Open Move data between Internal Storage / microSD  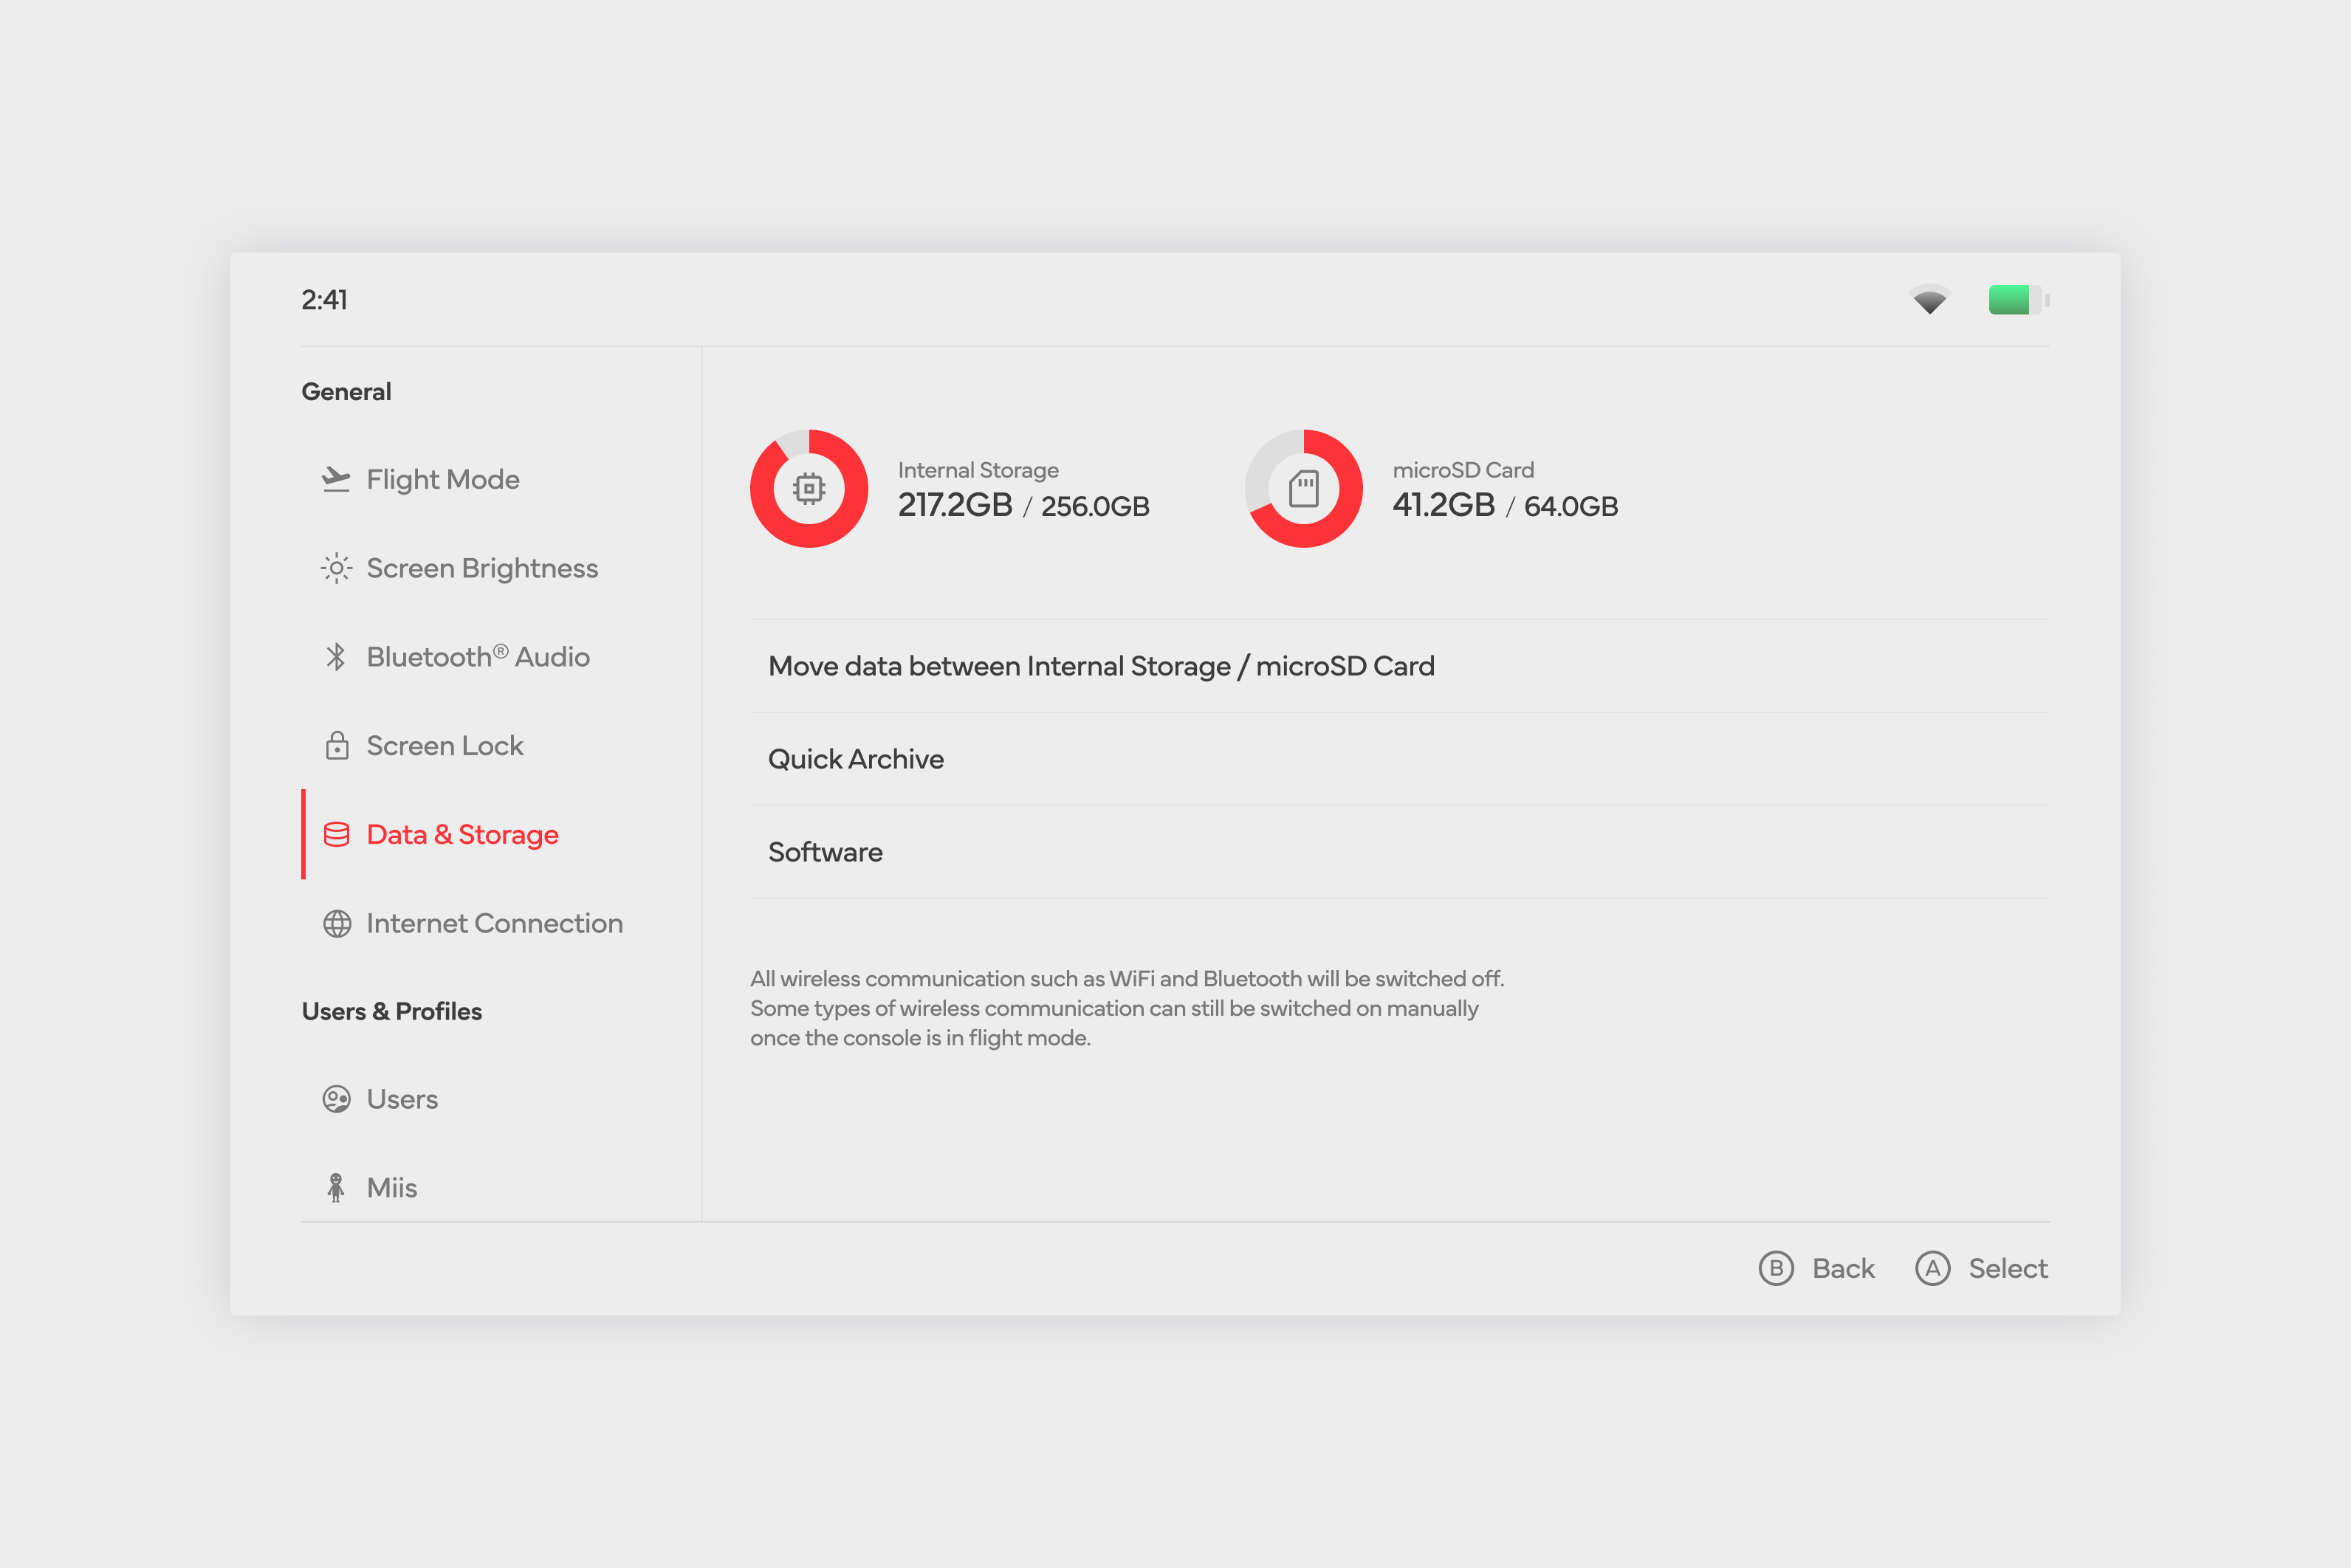coord(1100,667)
